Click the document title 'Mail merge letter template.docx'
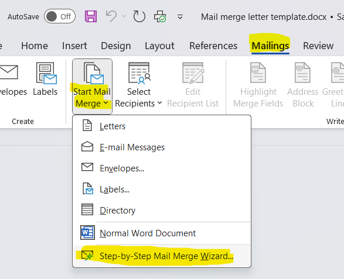The width and height of the screenshot is (344, 279). tap(264, 17)
